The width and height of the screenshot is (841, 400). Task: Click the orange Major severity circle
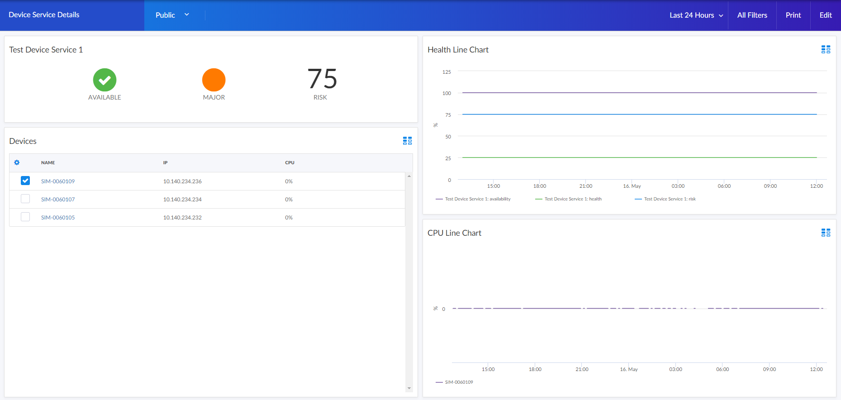(x=214, y=80)
